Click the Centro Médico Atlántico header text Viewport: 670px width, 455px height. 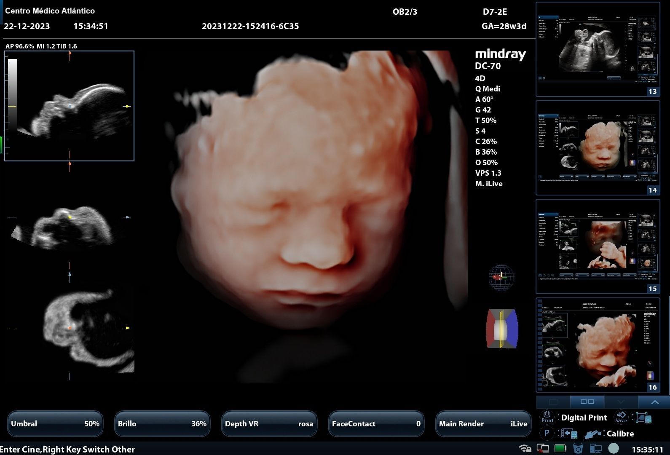point(50,11)
